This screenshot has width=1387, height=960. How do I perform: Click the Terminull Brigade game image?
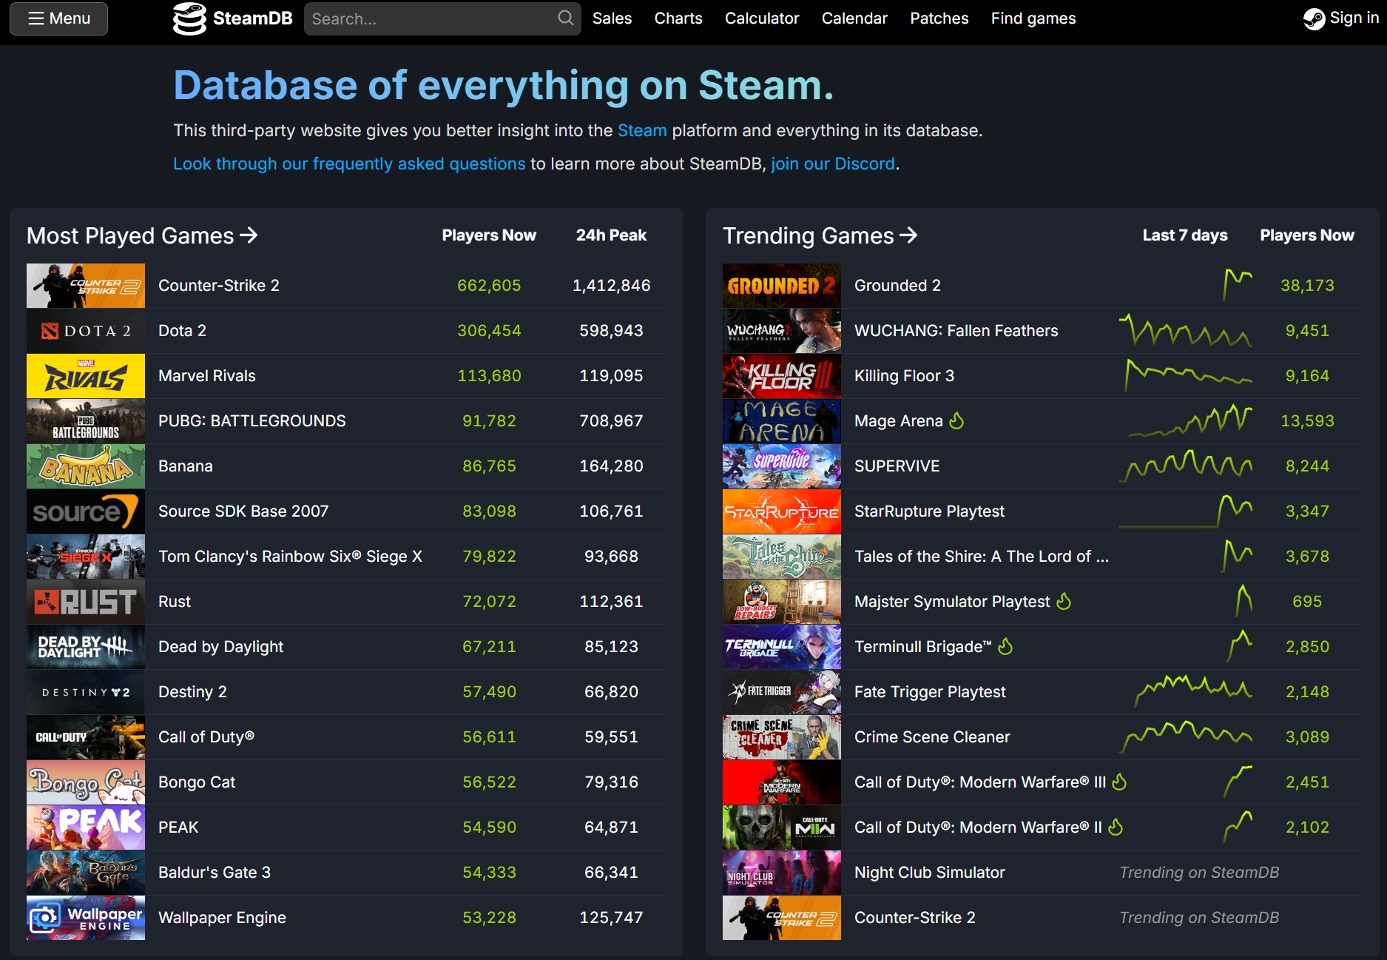pos(782,647)
